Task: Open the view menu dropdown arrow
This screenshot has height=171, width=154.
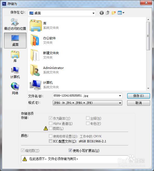Action: (123, 13)
